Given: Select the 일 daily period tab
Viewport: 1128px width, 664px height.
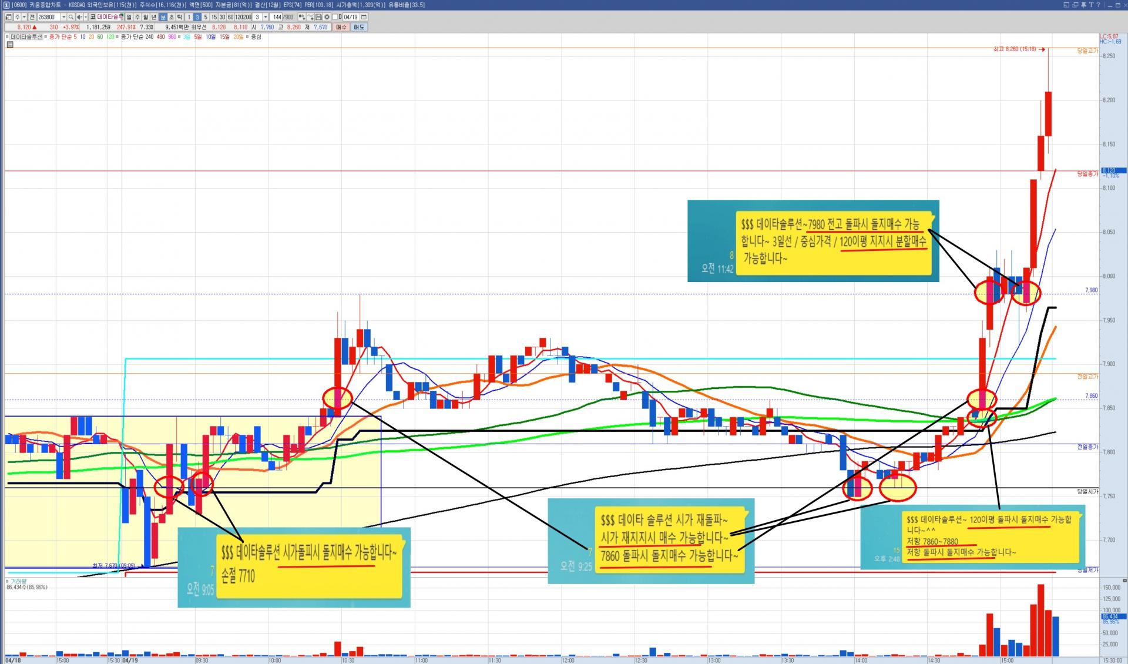Looking at the screenshot, I should tap(129, 17).
